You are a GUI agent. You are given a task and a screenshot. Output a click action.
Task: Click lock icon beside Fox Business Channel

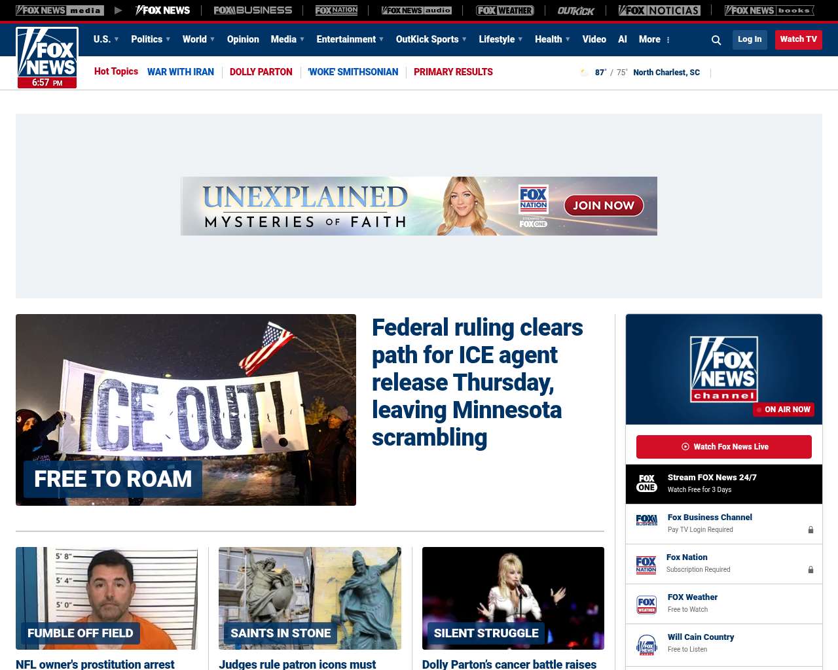click(811, 530)
